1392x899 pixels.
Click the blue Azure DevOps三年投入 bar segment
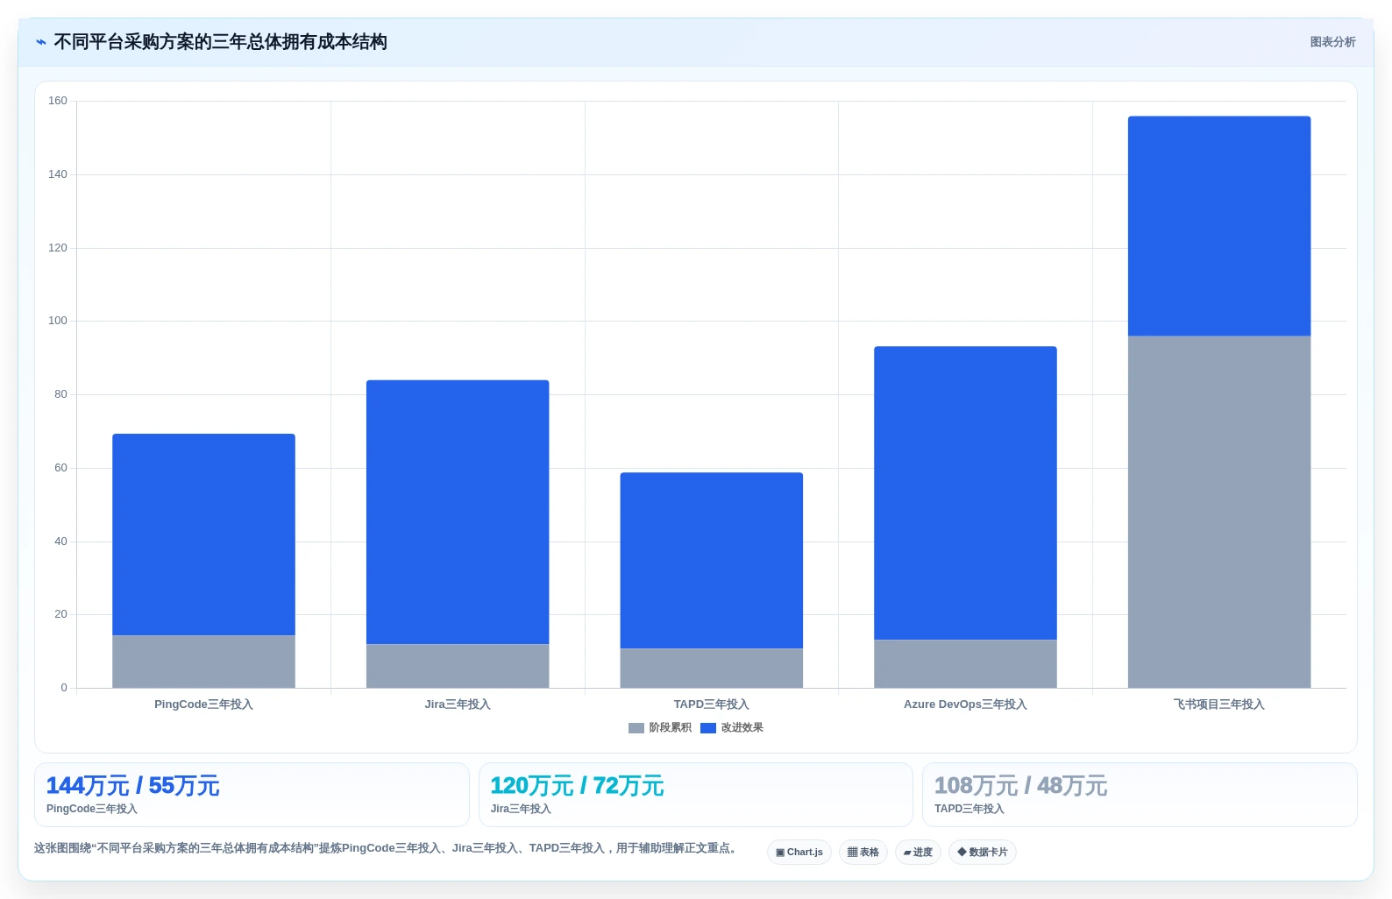coord(965,493)
